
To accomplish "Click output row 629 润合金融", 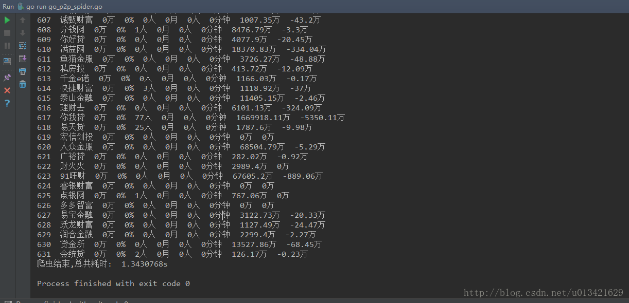I will [177, 235].
